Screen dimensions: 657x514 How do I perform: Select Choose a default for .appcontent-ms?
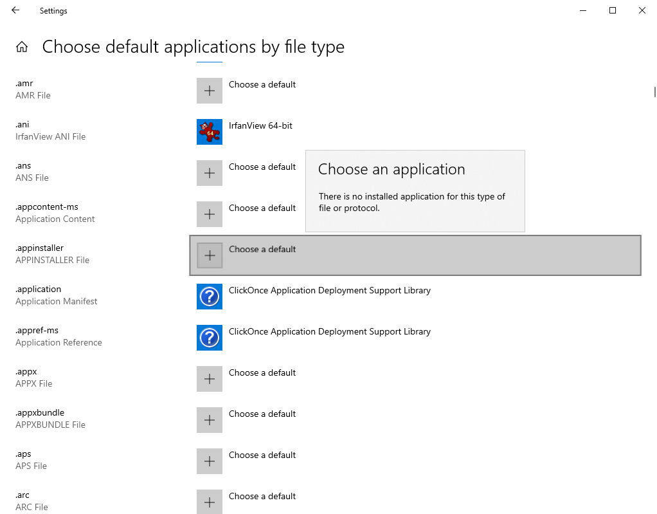[262, 208]
